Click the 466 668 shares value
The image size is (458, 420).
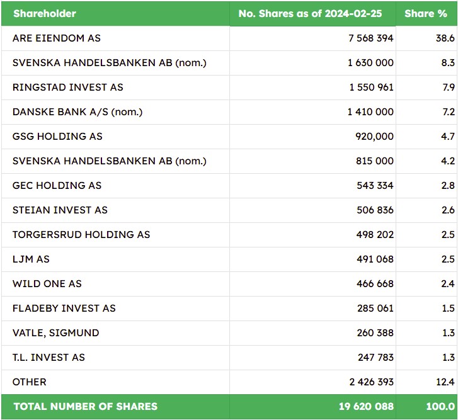click(375, 283)
